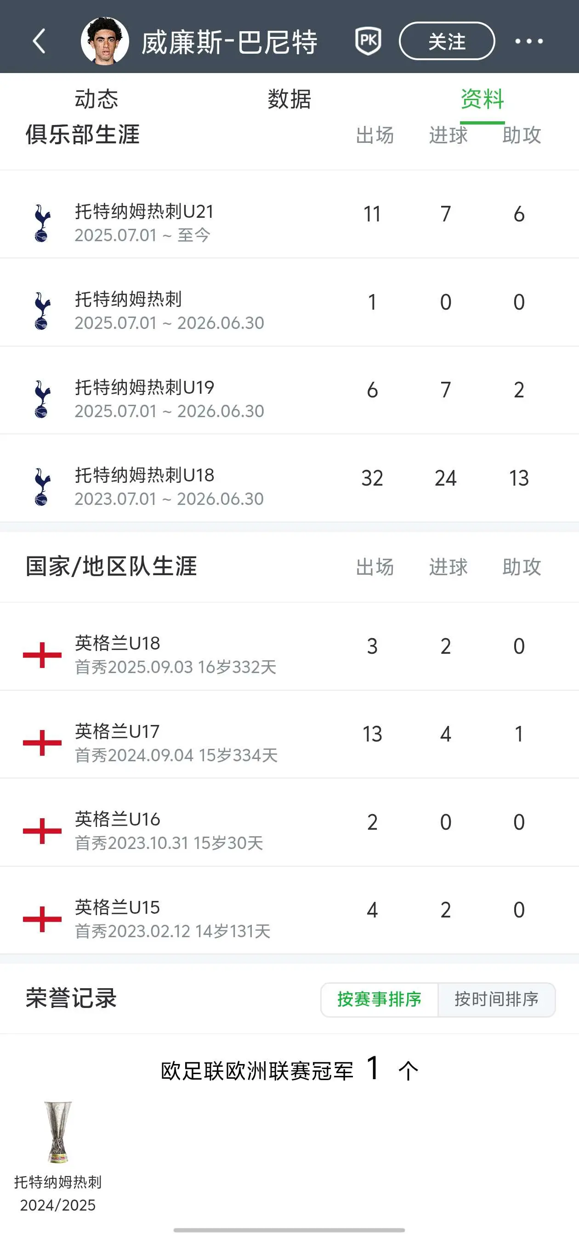
Task: Tap the player avatar photo
Action: point(104,41)
